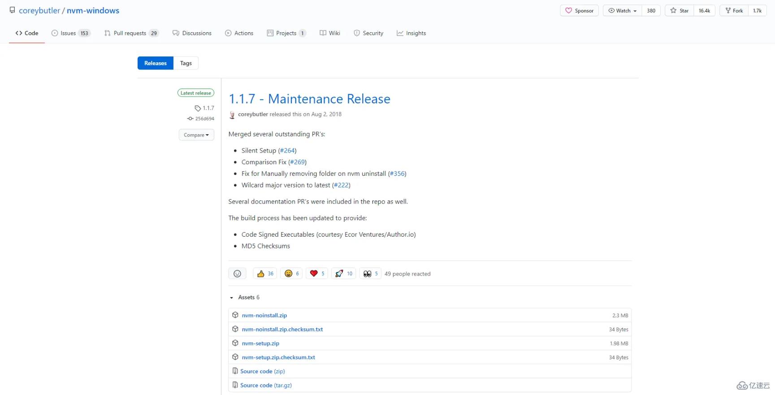The image size is (775, 395).
Task: Click the tag icon beside 1.1.7
Action: (198, 108)
